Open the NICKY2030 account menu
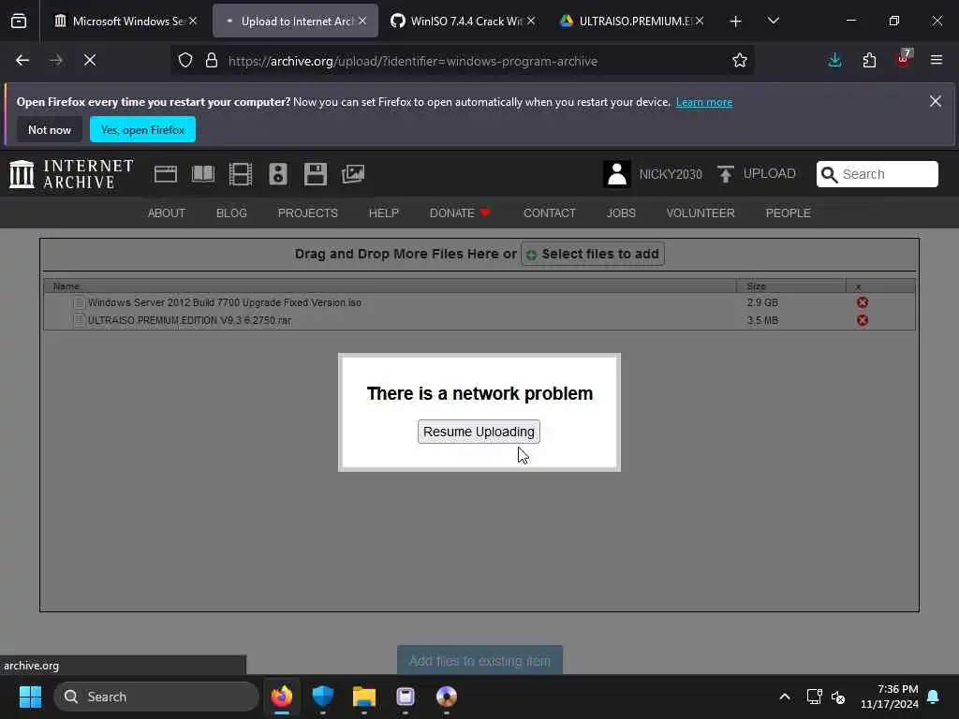The image size is (959, 719). 671,174
